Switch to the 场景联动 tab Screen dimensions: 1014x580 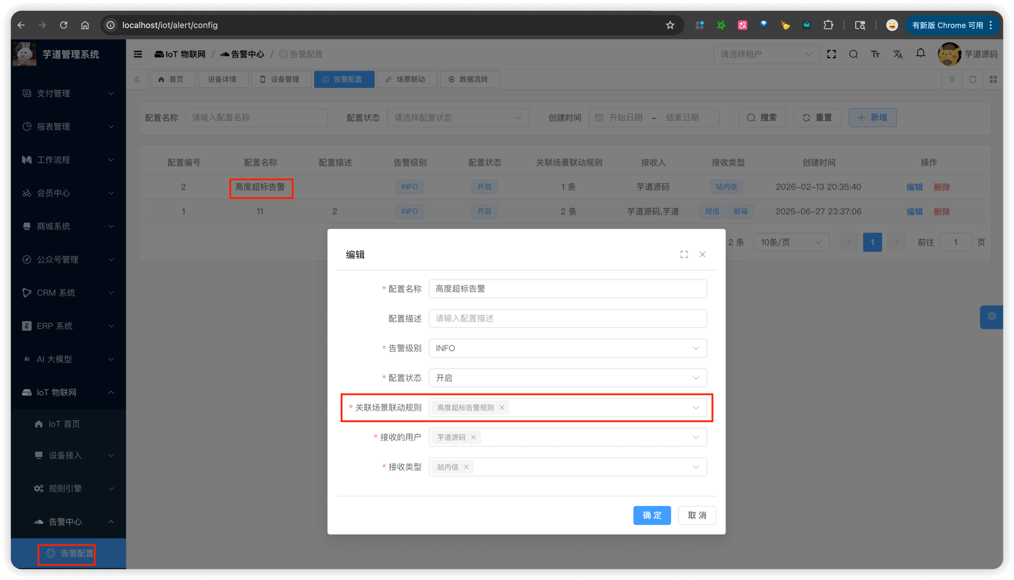click(407, 79)
